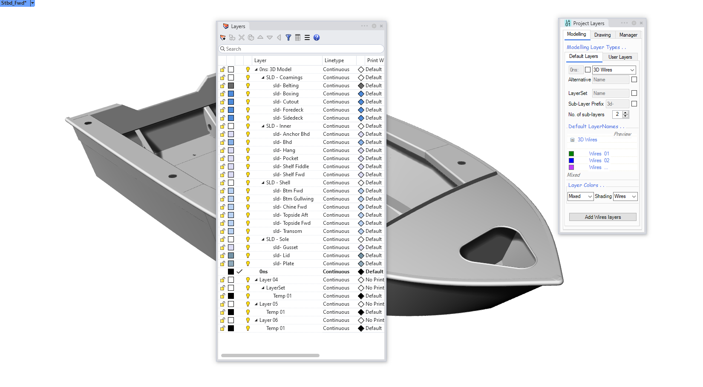Select the Layers panel tab
This screenshot has height=387, width=703.
coord(234,26)
